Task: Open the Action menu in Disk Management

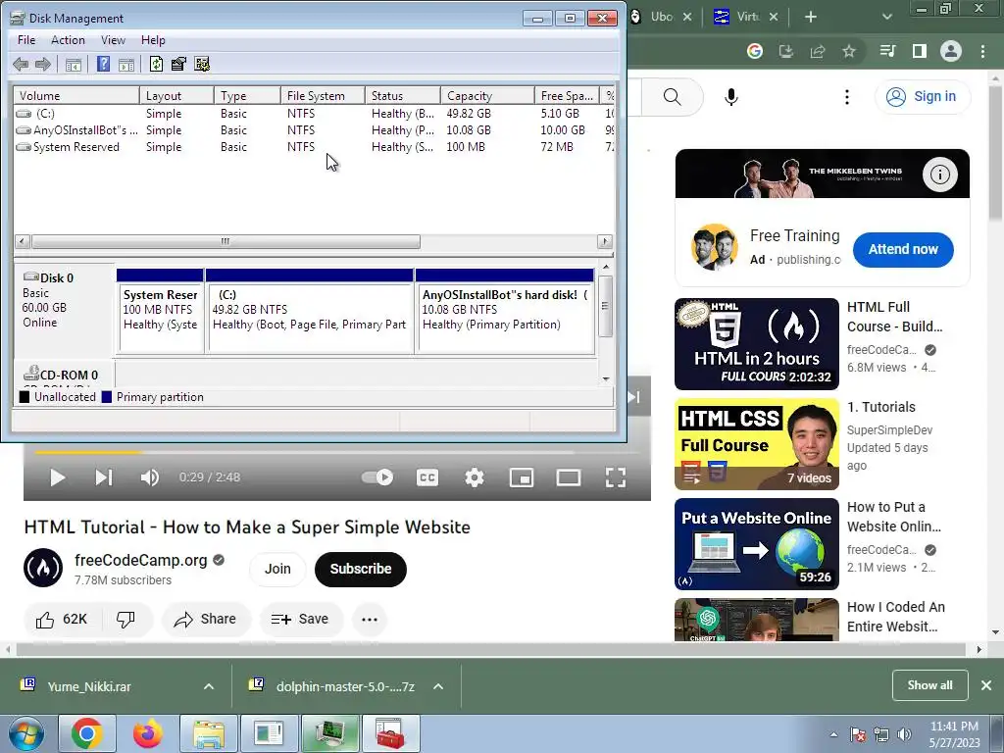Action: point(68,39)
